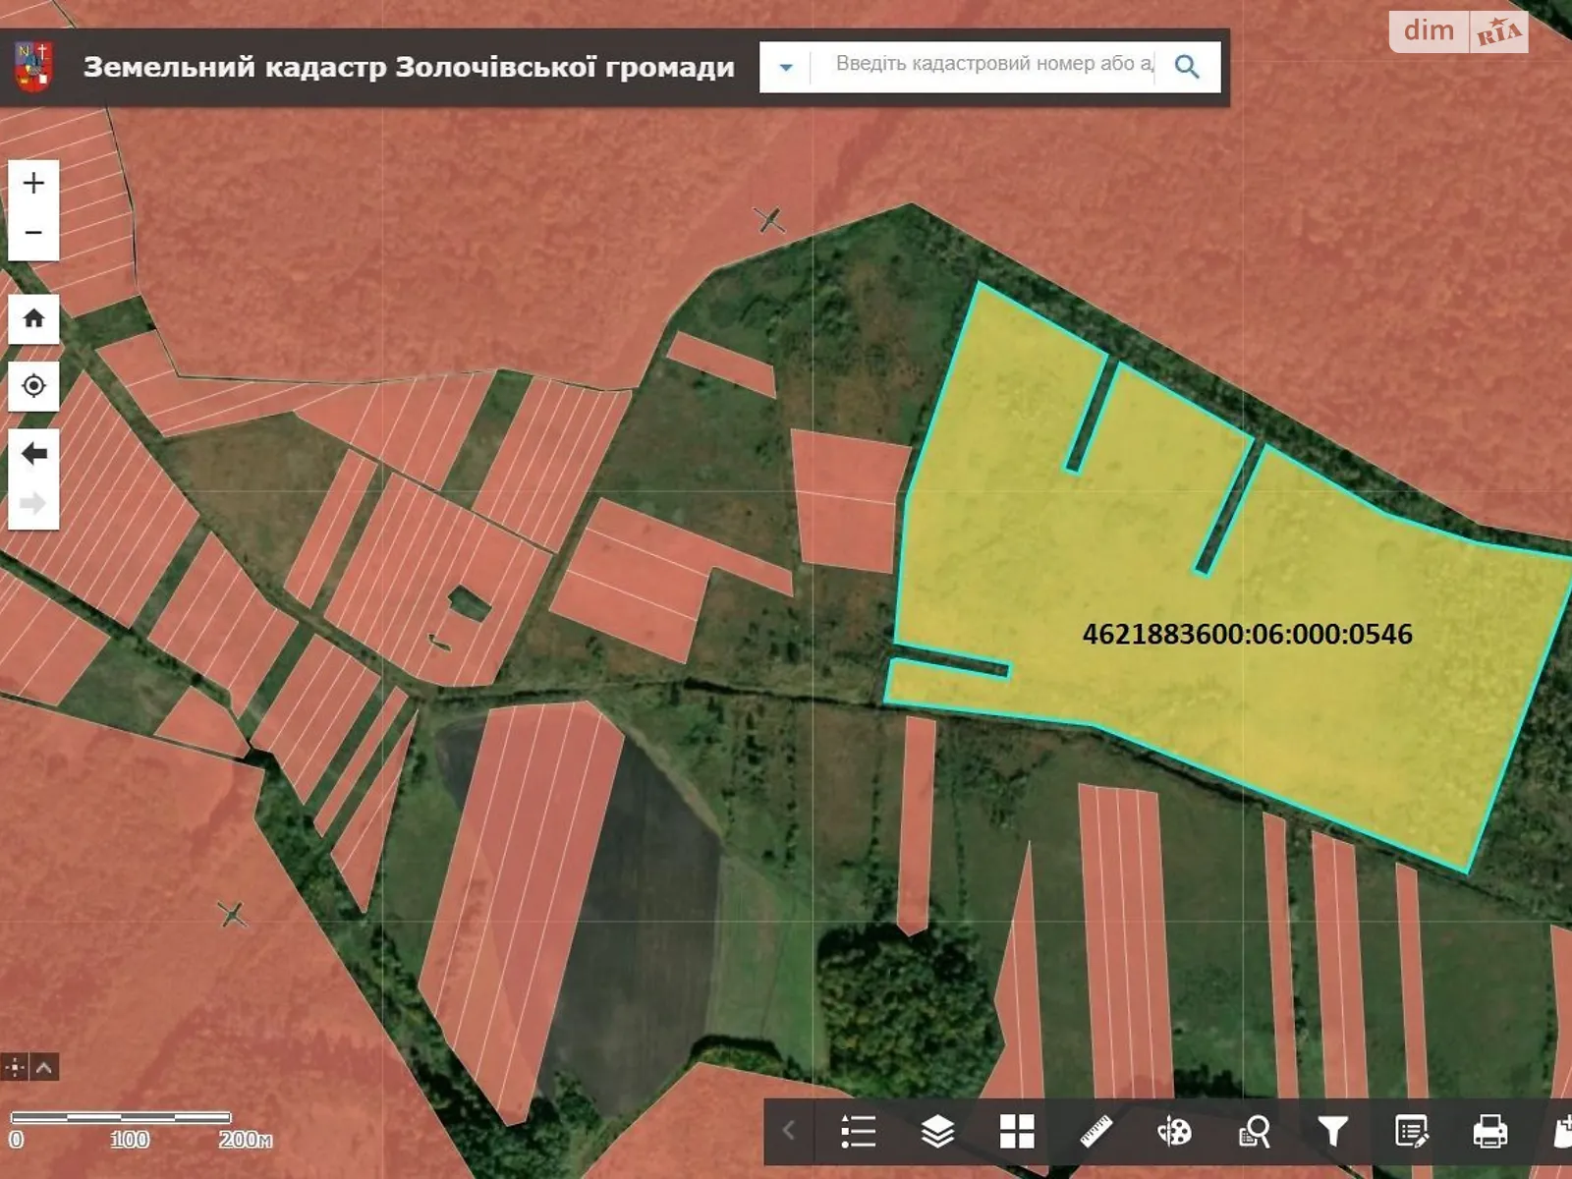This screenshot has width=1572, height=1179.
Task: Open the map layers panel
Action: 937,1132
